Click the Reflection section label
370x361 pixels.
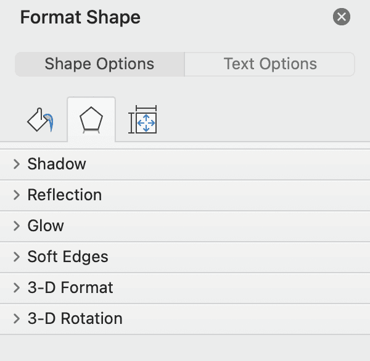tap(65, 195)
